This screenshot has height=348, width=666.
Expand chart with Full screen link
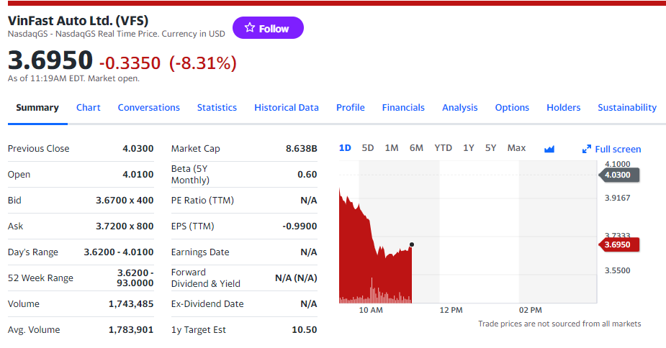pos(611,149)
